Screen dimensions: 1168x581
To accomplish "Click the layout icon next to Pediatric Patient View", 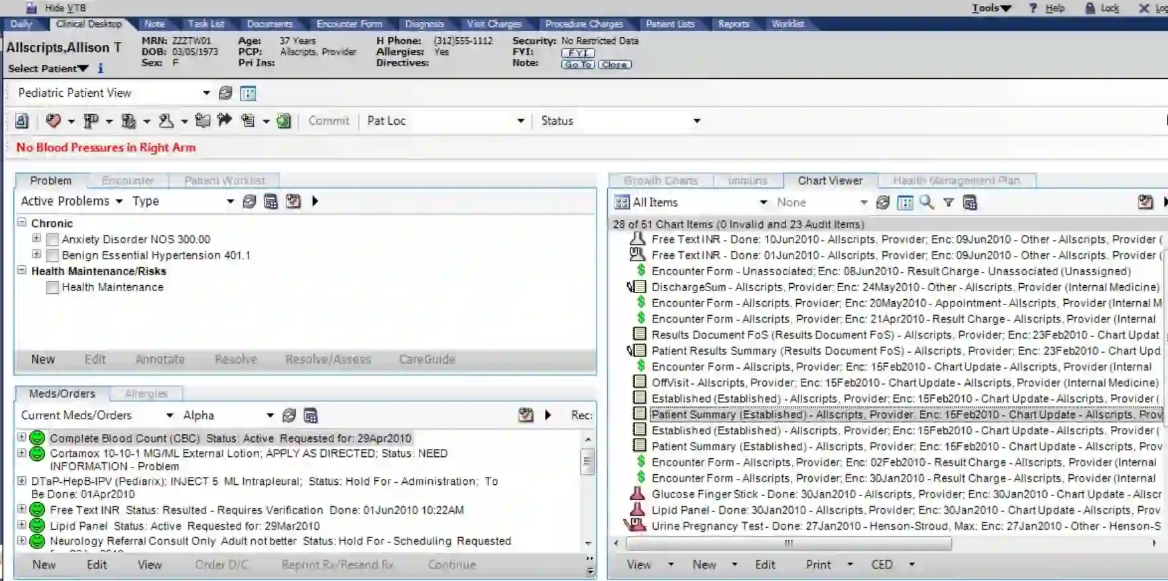I will pyautogui.click(x=248, y=93).
